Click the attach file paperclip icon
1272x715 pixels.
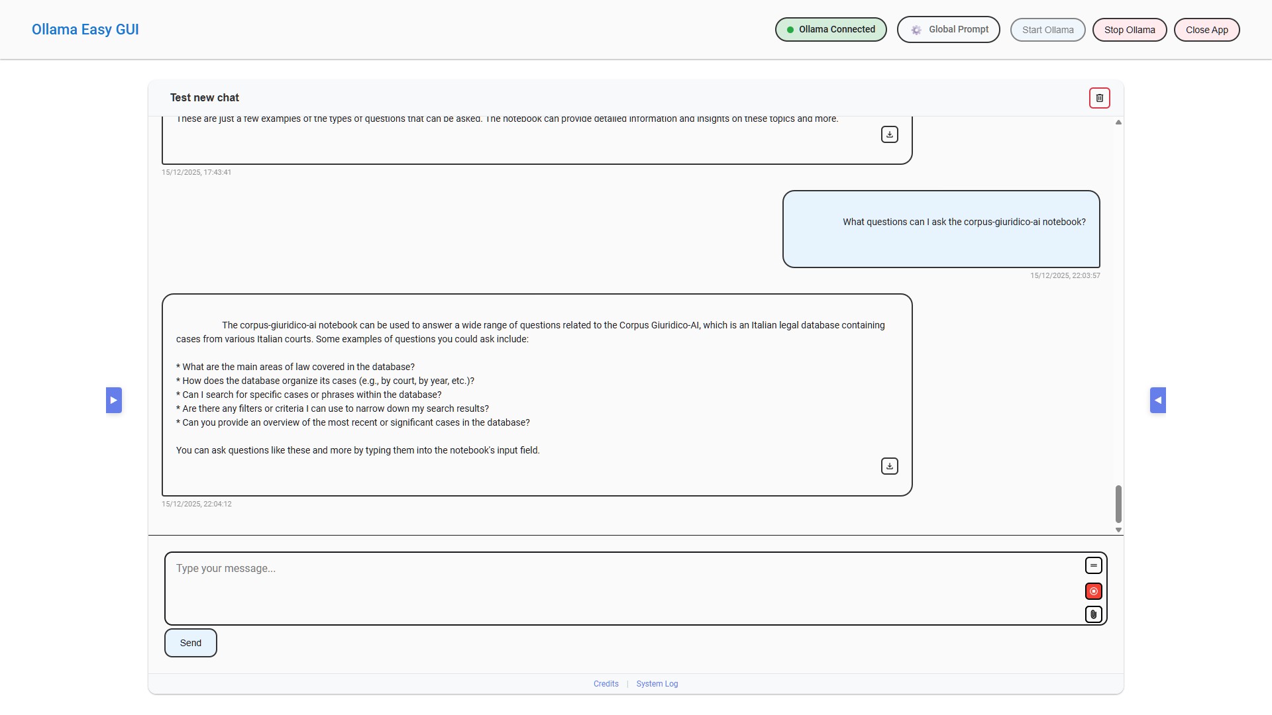pyautogui.click(x=1093, y=614)
